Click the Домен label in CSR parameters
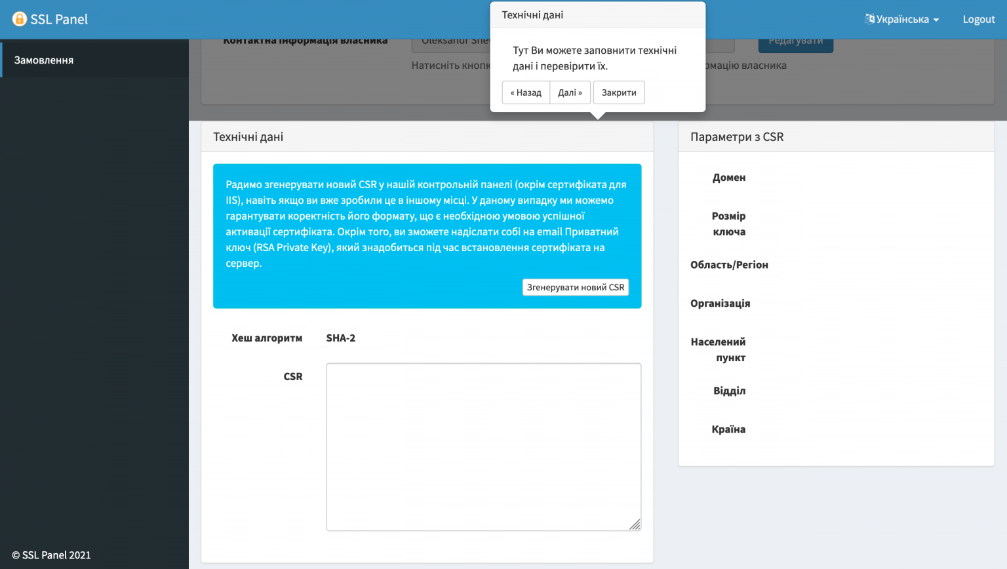This screenshot has height=569, width=1007. pyautogui.click(x=728, y=177)
